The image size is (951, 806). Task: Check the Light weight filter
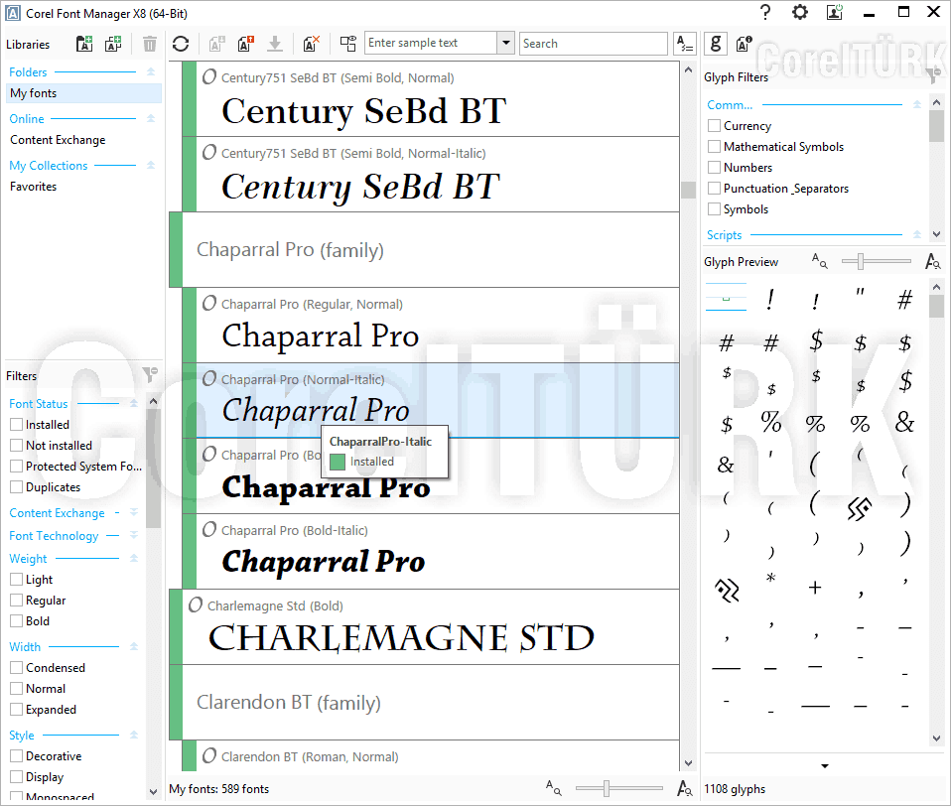(16, 579)
